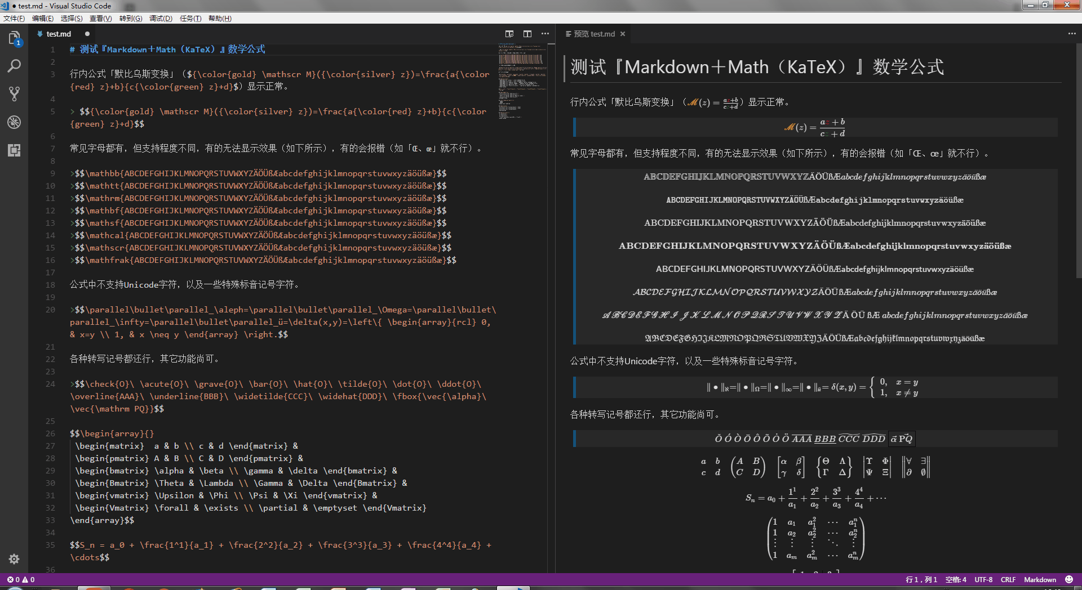This screenshot has width=1082, height=590.
Task: Click the smiley feedback icon in status bar
Action: tap(1069, 579)
